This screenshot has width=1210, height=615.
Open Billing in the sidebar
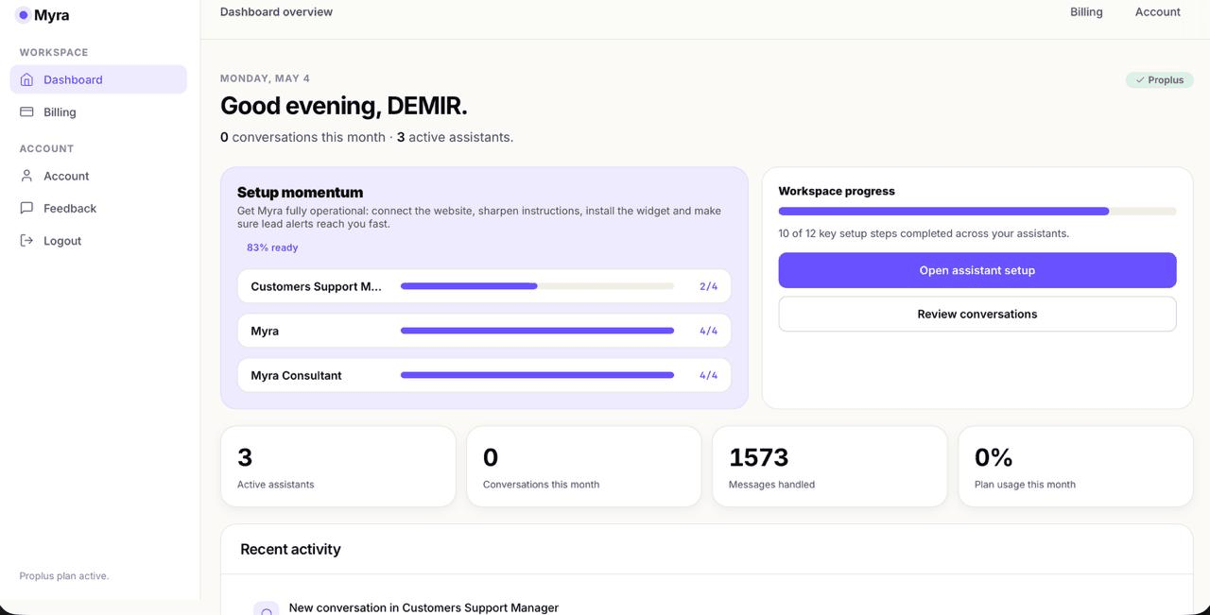pos(98,111)
